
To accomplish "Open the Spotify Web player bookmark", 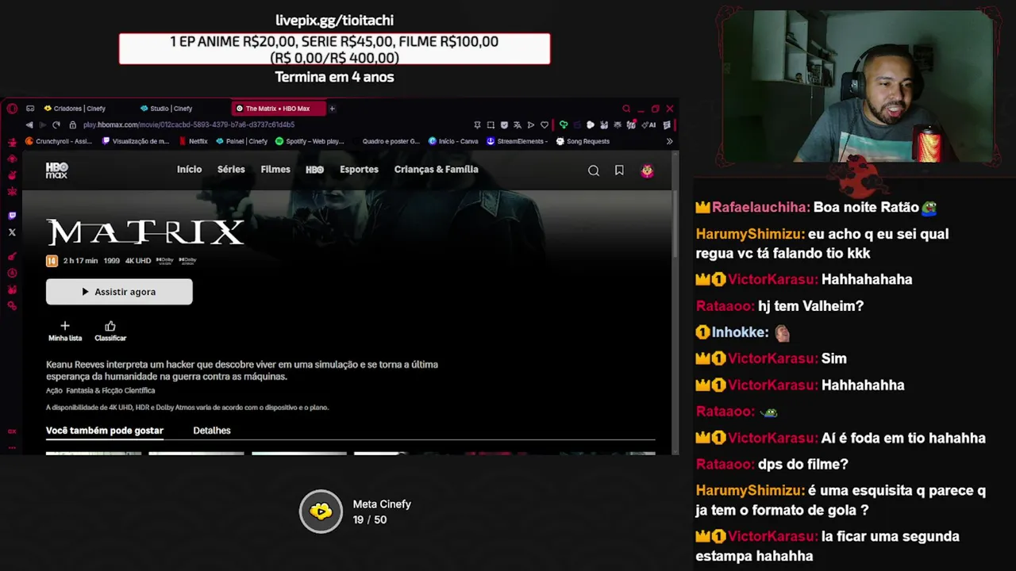I will (310, 141).
